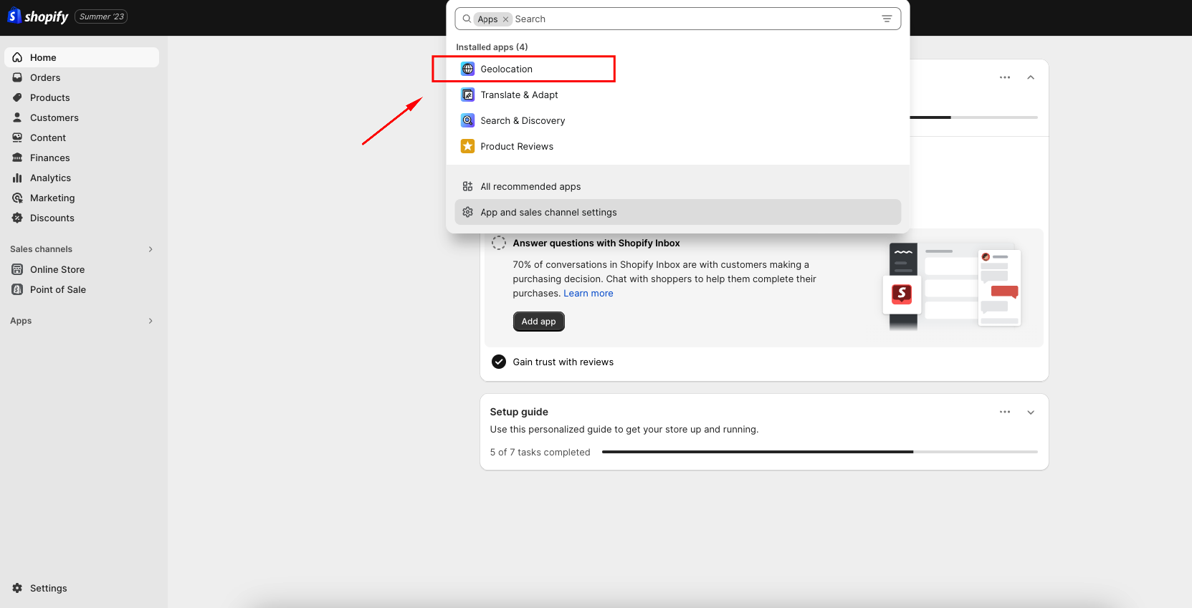Viewport: 1192px width, 608px height.
Task: Click the Shopify logo
Action: [x=38, y=16]
